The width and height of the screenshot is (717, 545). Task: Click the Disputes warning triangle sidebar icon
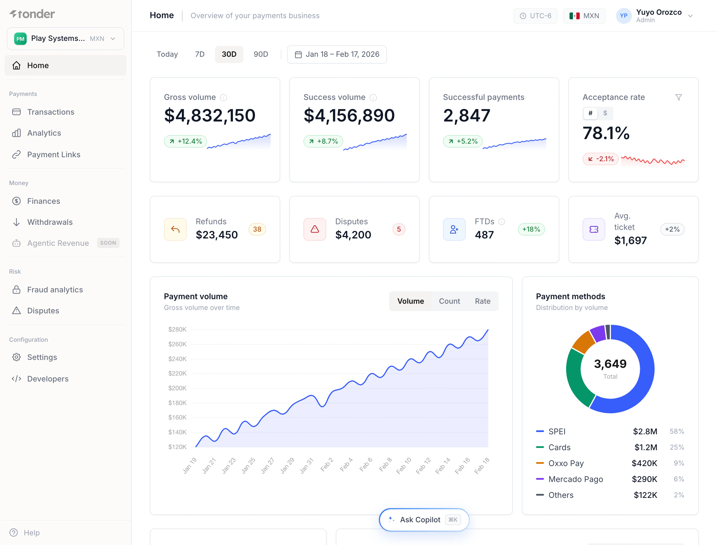pyautogui.click(x=16, y=311)
